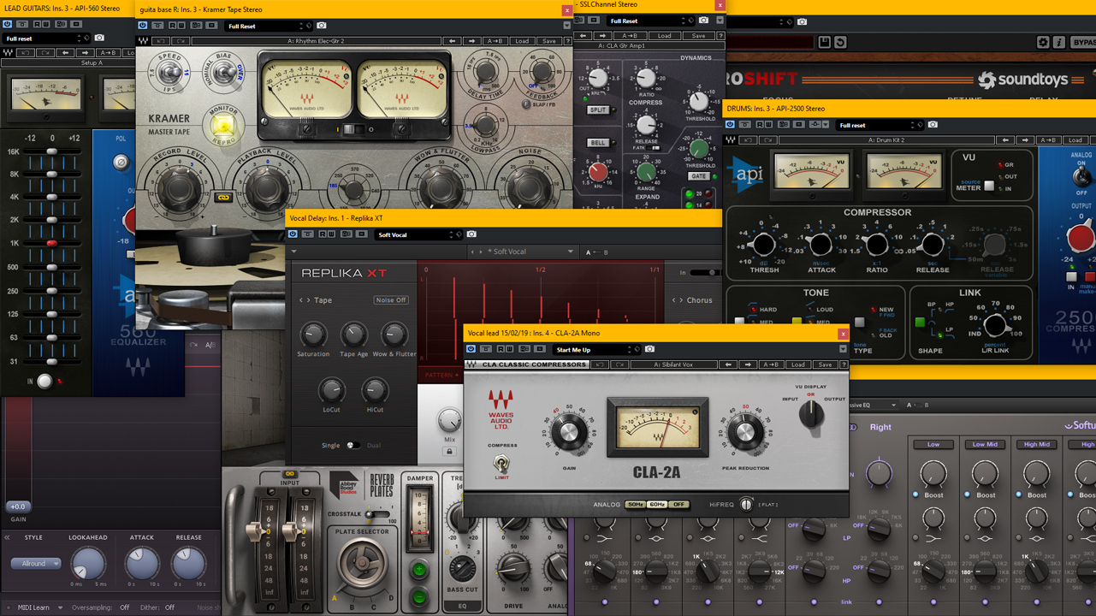Click SPLIT button in SSLChannel
The width and height of the screenshot is (1096, 616).
(597, 110)
